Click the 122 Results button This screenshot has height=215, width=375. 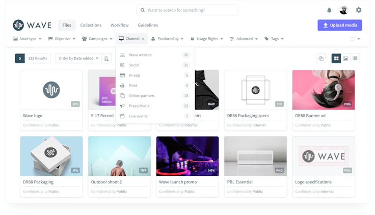[38, 59]
